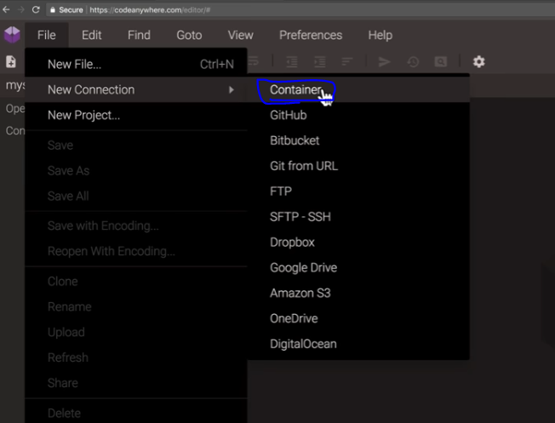Select SFTP - SSH connection

358,217
